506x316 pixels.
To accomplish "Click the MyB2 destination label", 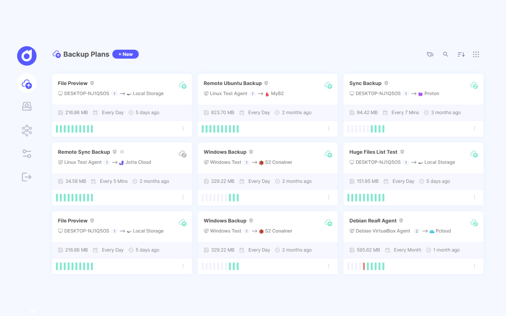I will 278,93.
